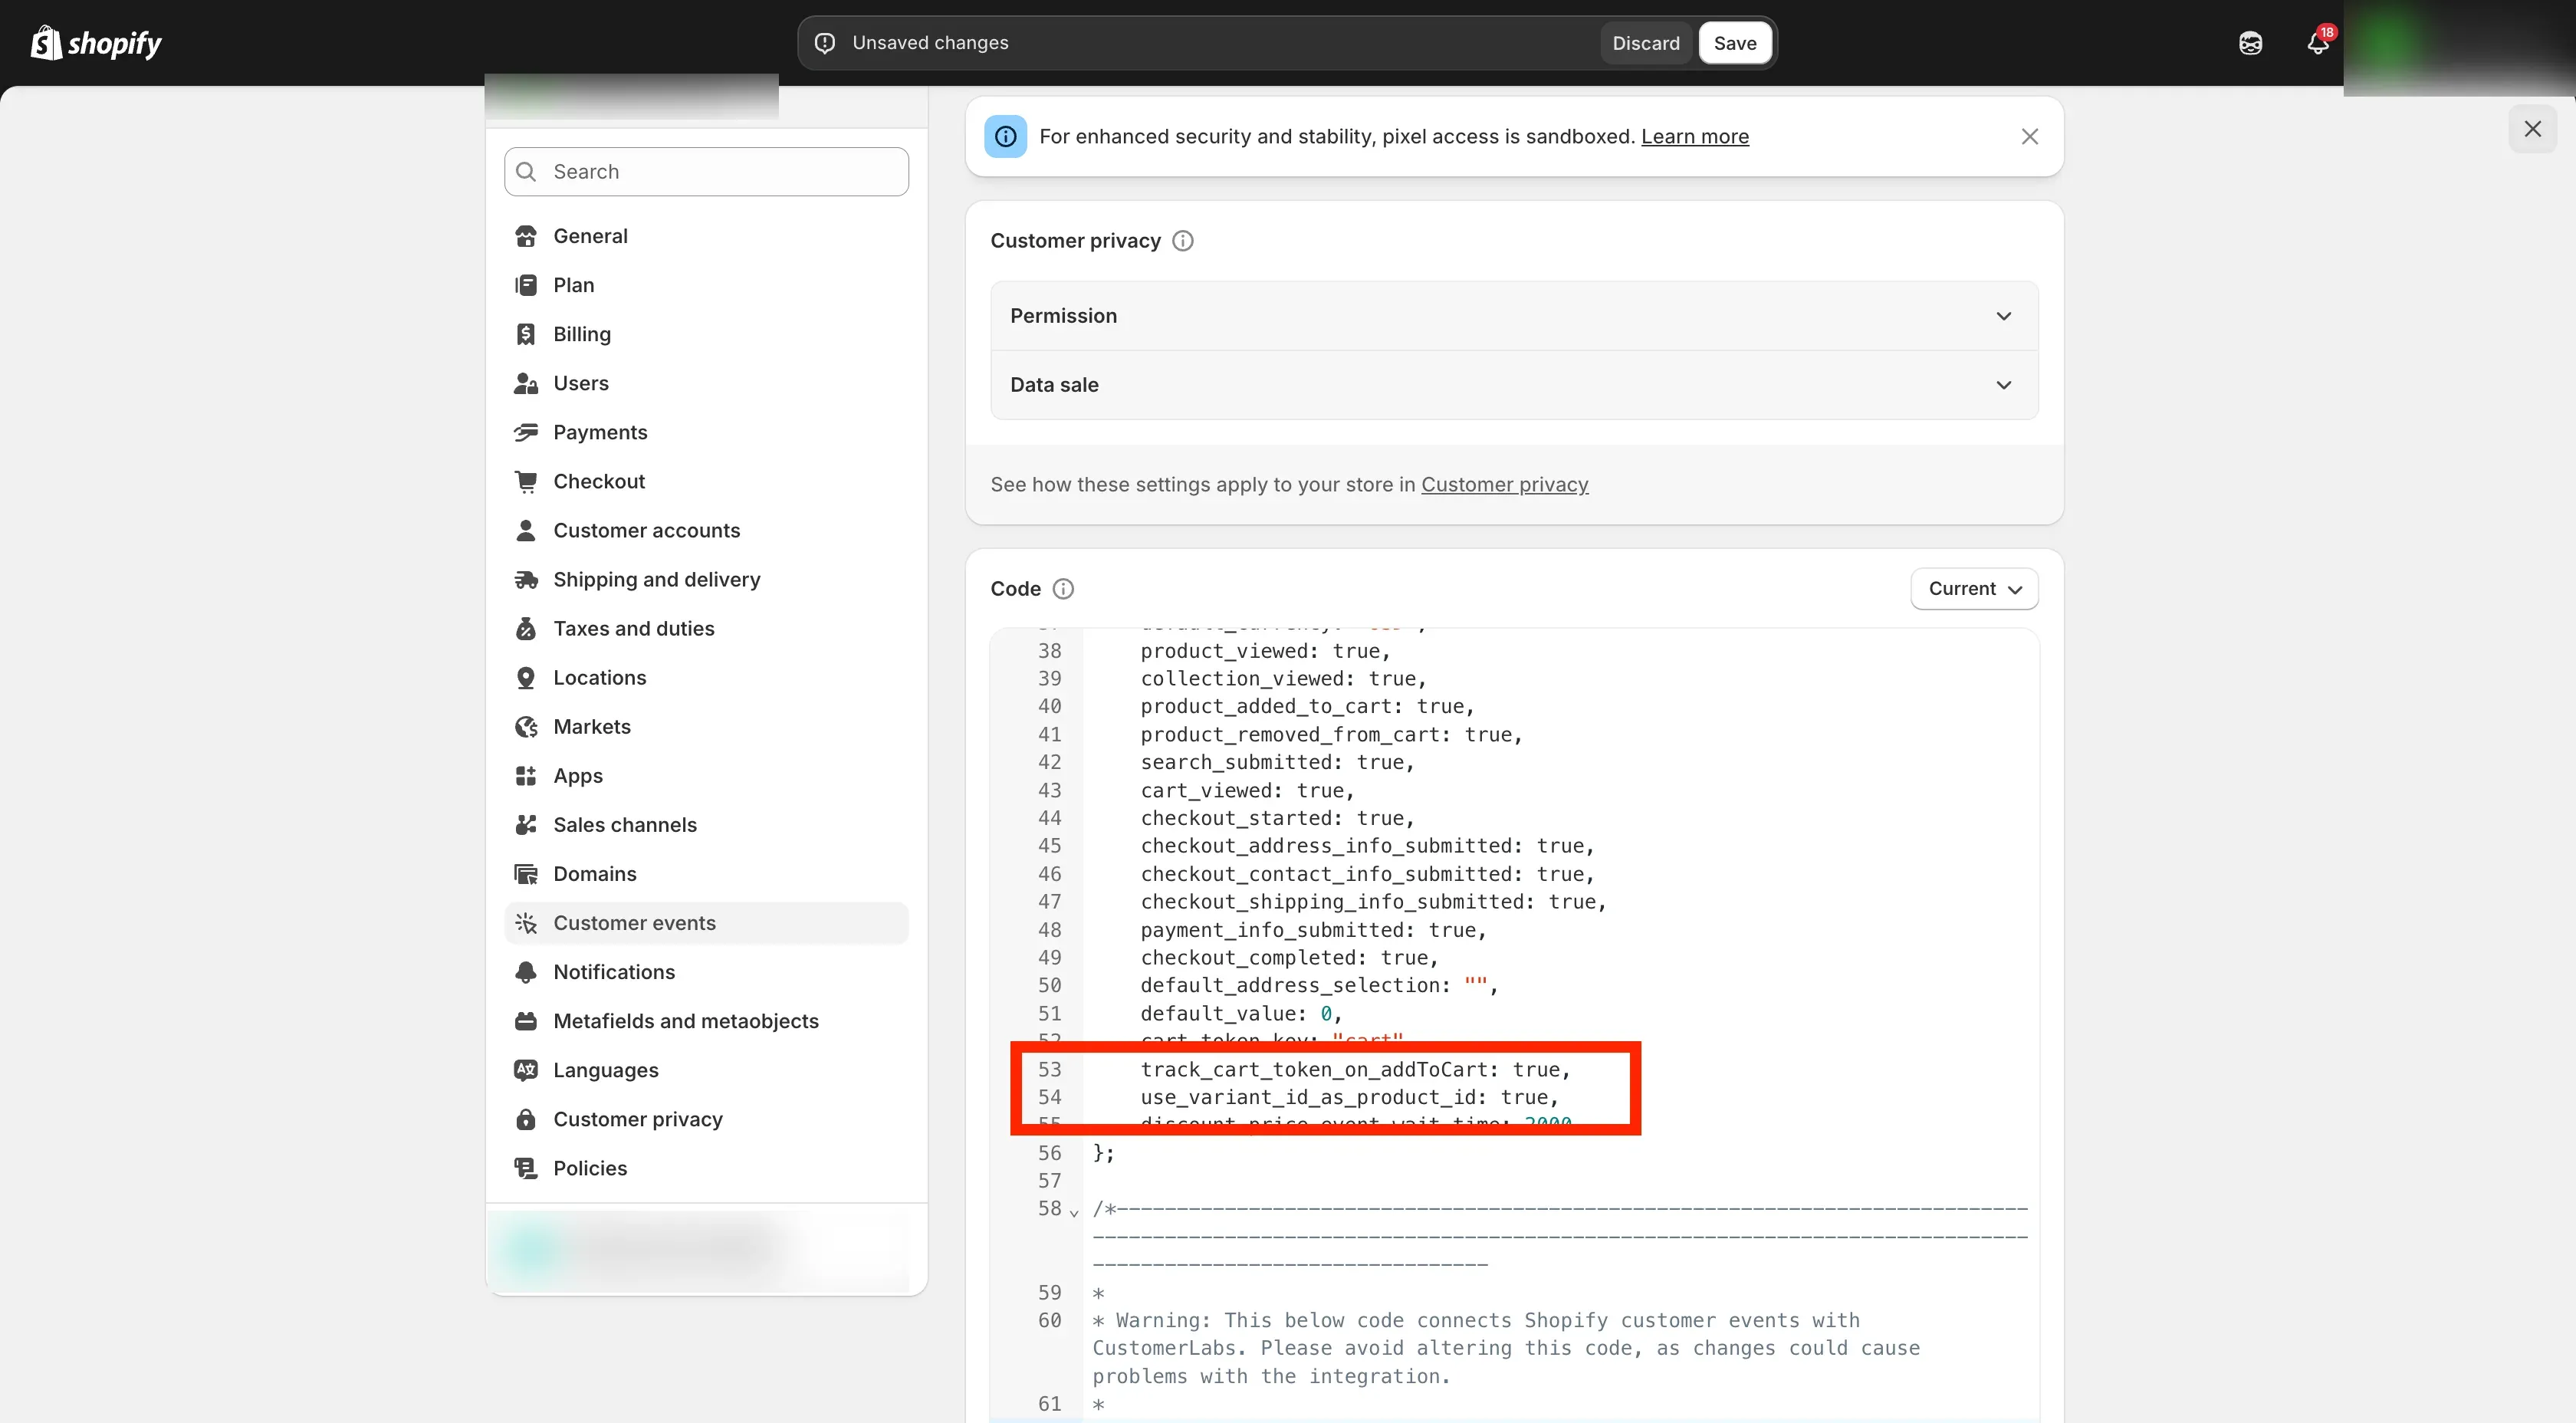Viewport: 2576px width, 1423px height.
Task: Expand the Data sale section
Action: [x=1514, y=385]
